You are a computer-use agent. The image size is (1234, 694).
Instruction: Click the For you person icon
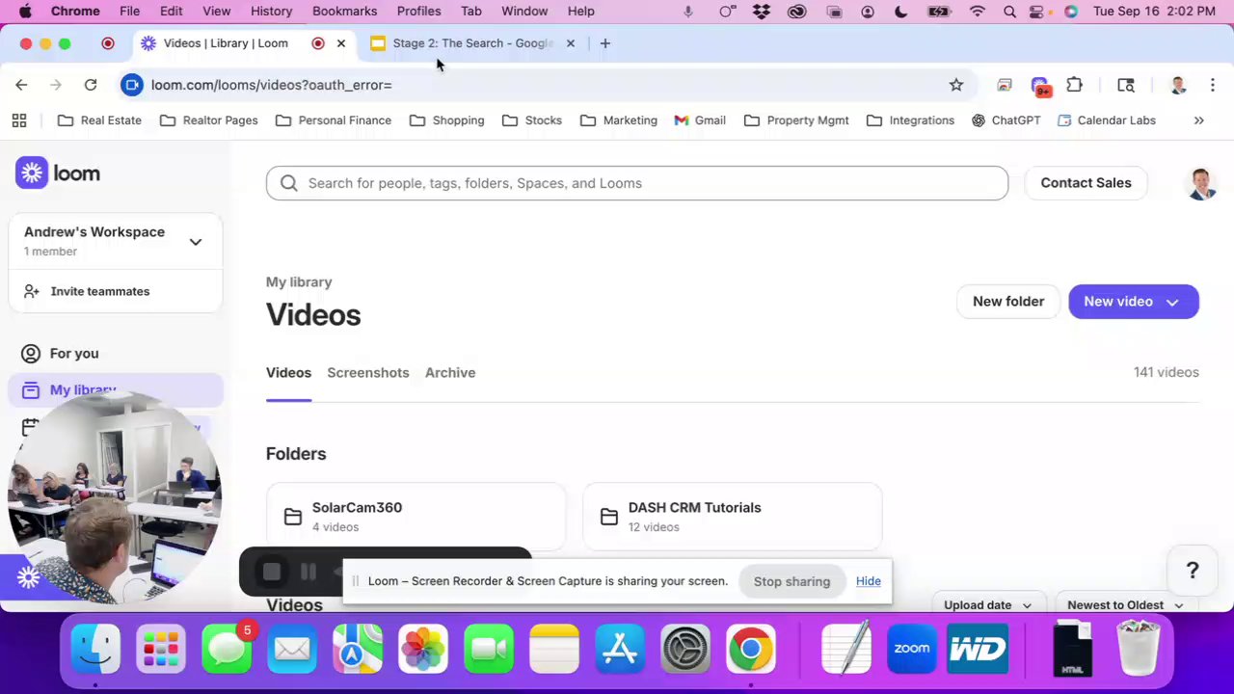(x=31, y=354)
